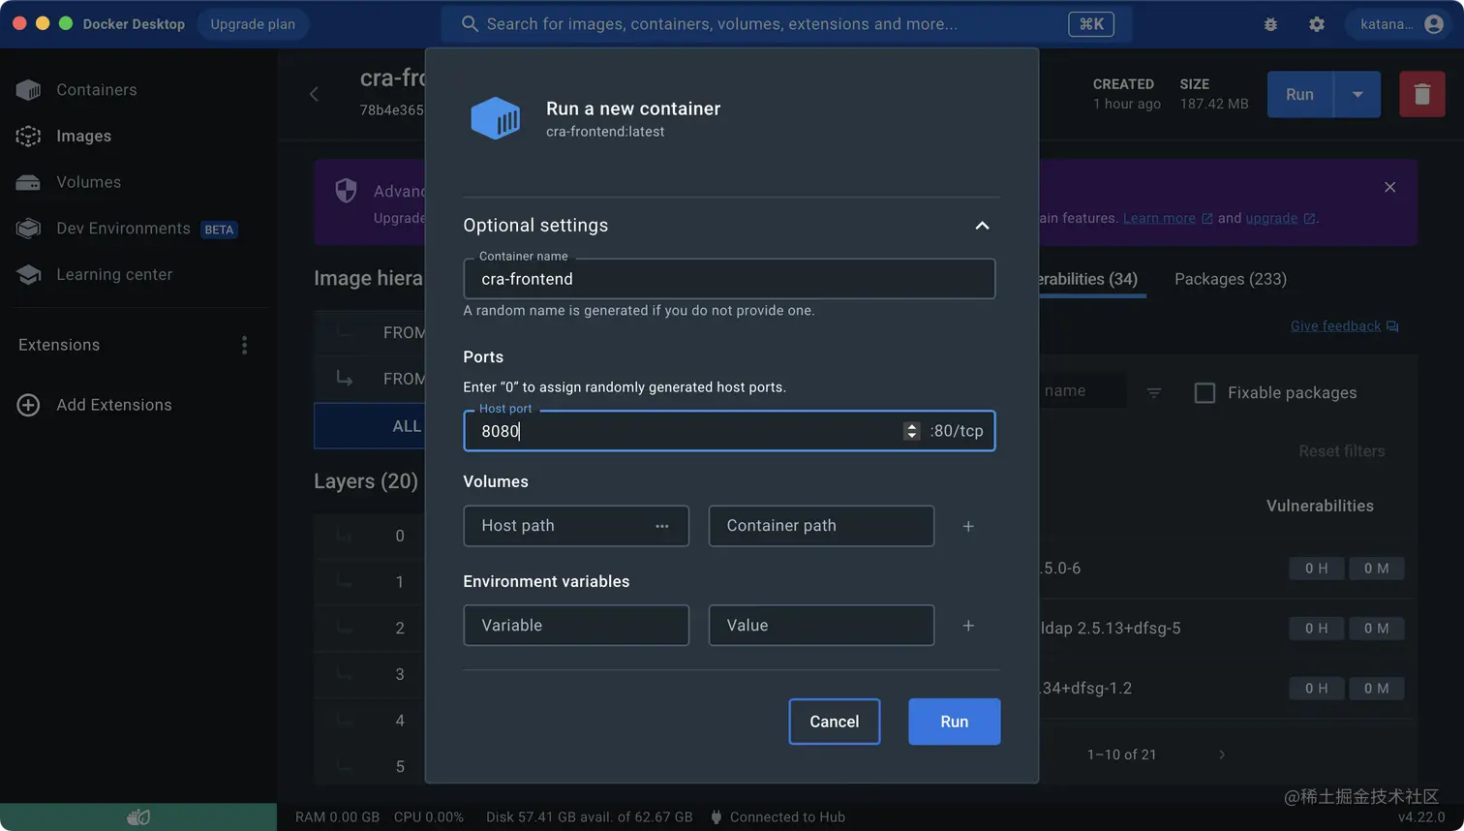This screenshot has height=831, width=1464.
Task: Open the Extensions options menu (three dots)
Action: pyautogui.click(x=244, y=345)
